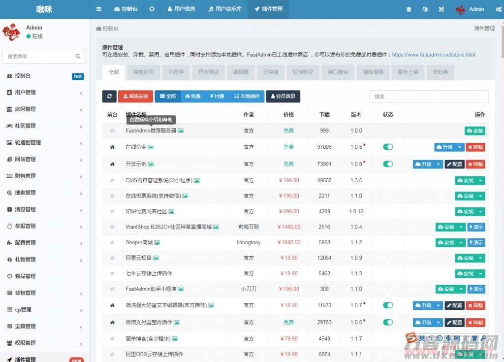
Task: Click the trash icon in top bar
Action: click(409, 9)
